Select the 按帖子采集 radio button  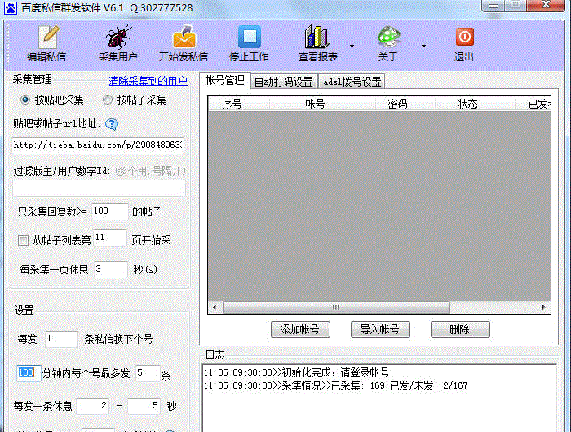[108, 100]
